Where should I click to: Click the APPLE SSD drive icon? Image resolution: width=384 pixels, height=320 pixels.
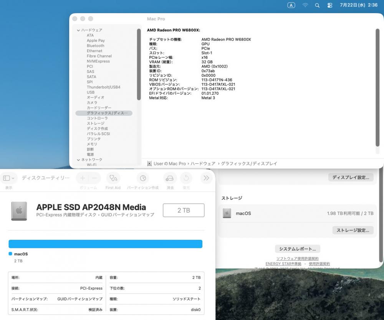tap(19, 211)
